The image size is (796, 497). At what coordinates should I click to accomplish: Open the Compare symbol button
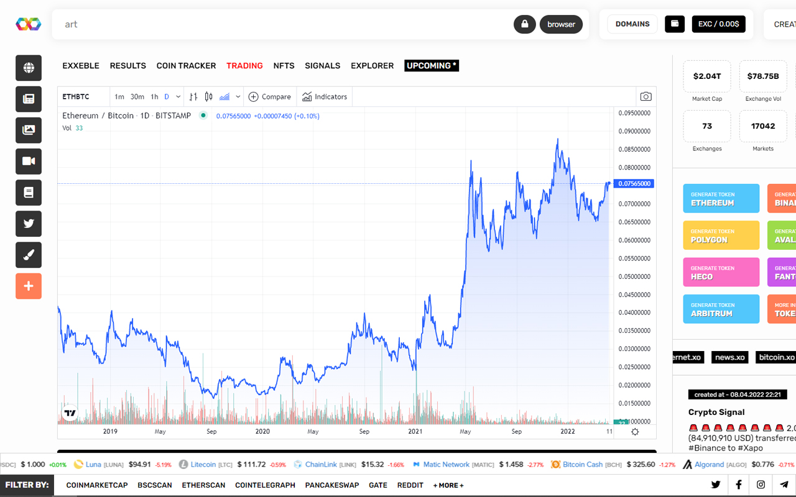pyautogui.click(x=270, y=96)
